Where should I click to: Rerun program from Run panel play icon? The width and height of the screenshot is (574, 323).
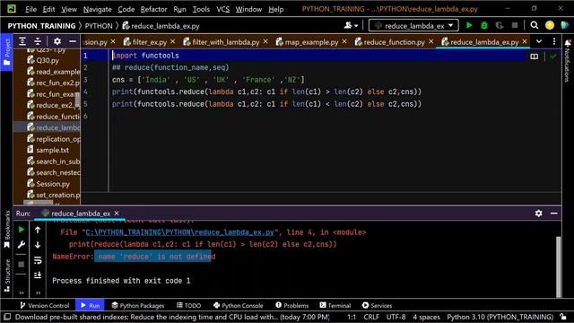(x=22, y=230)
